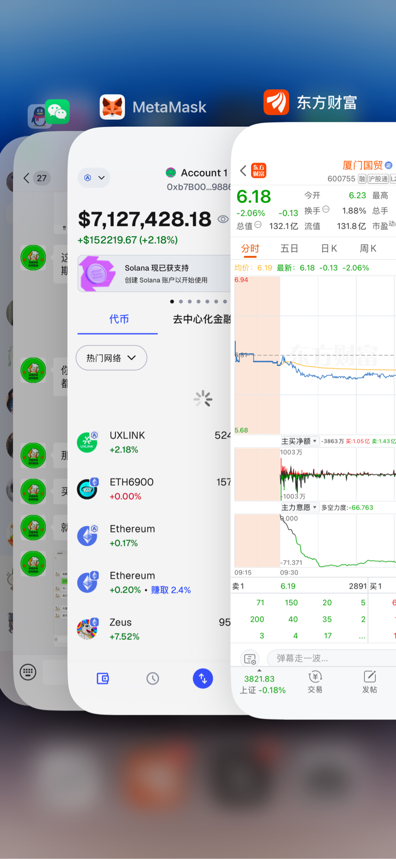Open Ethereum token with +0.17% change
Viewport: 396px width, 859px height.
[x=154, y=536]
